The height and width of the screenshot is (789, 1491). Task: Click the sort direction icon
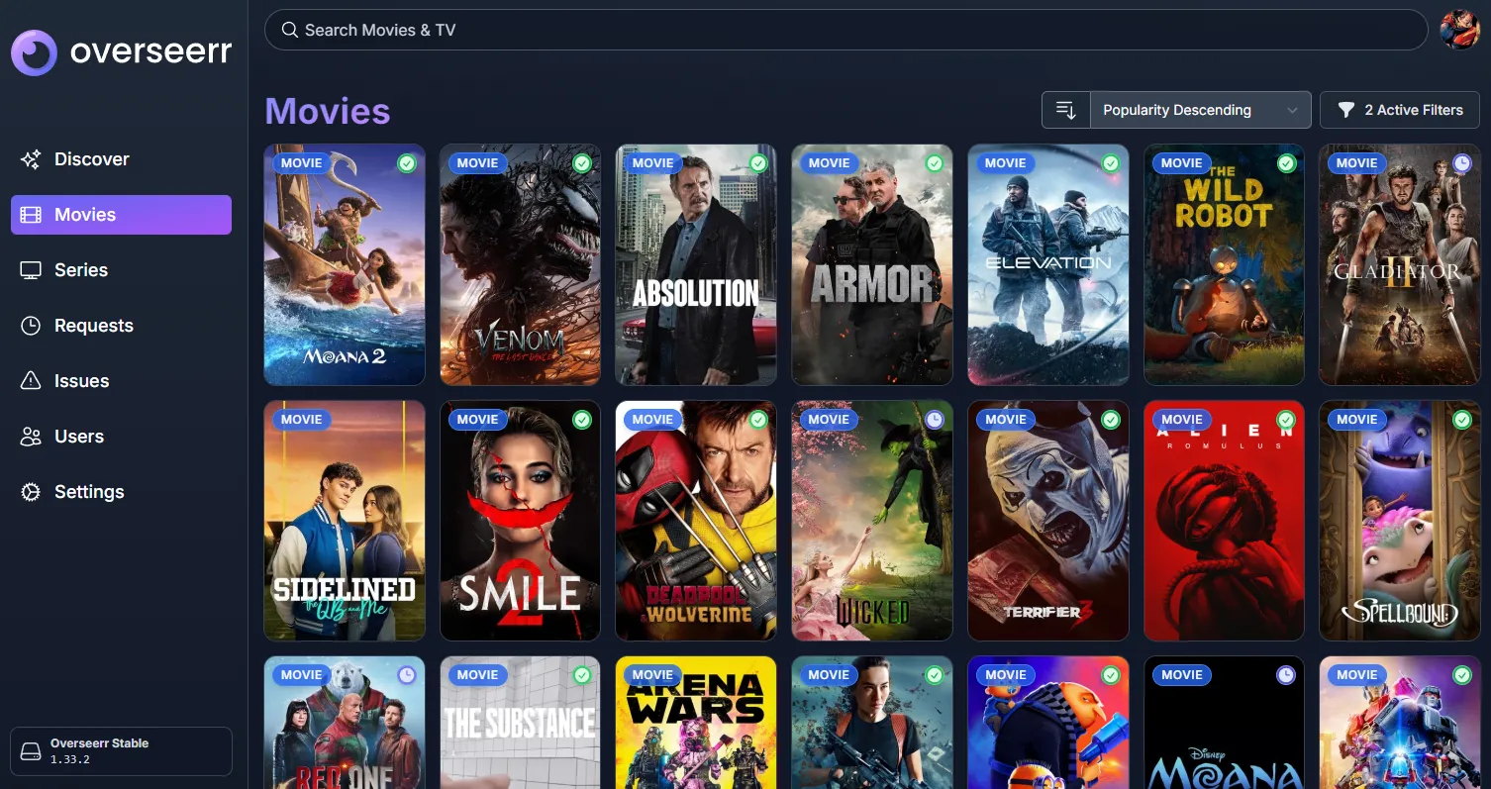tap(1065, 110)
